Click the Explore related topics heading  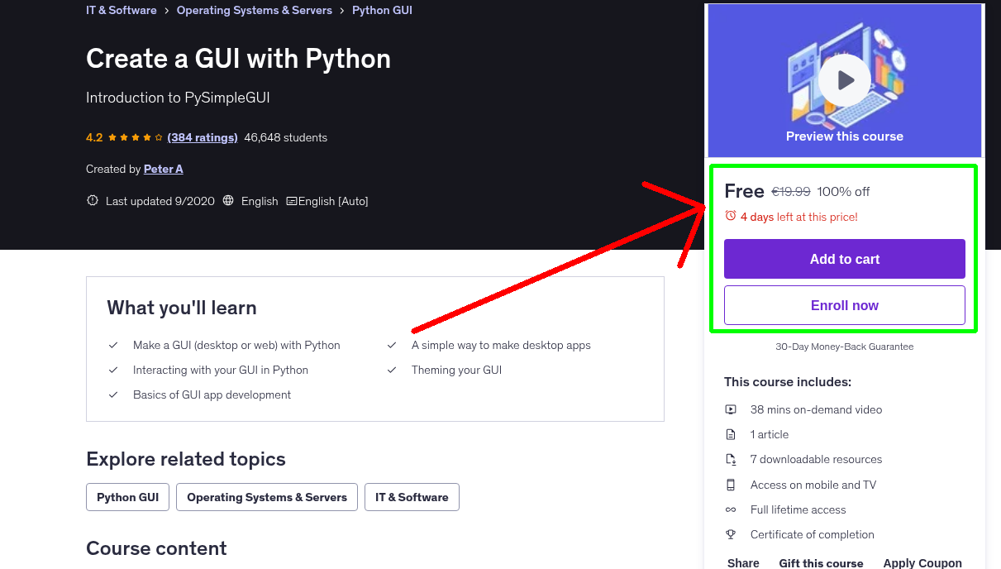(x=186, y=459)
